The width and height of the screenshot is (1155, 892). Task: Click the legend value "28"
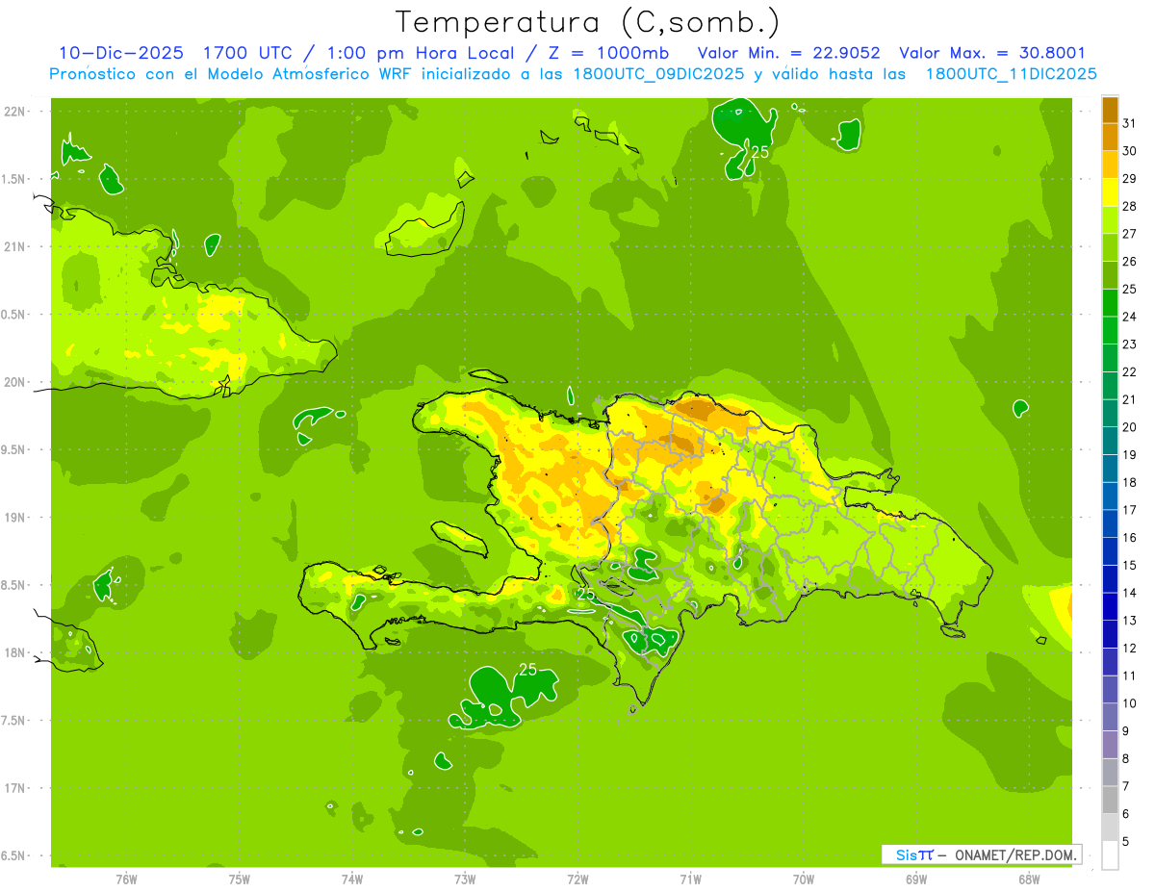coord(1129,206)
